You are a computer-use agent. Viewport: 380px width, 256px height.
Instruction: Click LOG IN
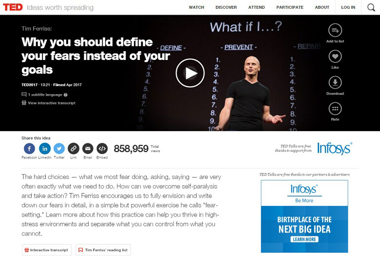pos(348,7)
